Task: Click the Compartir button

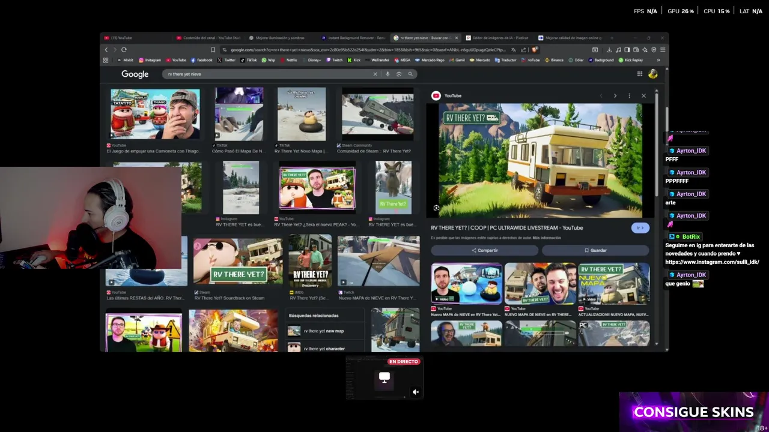Action: [x=485, y=250]
